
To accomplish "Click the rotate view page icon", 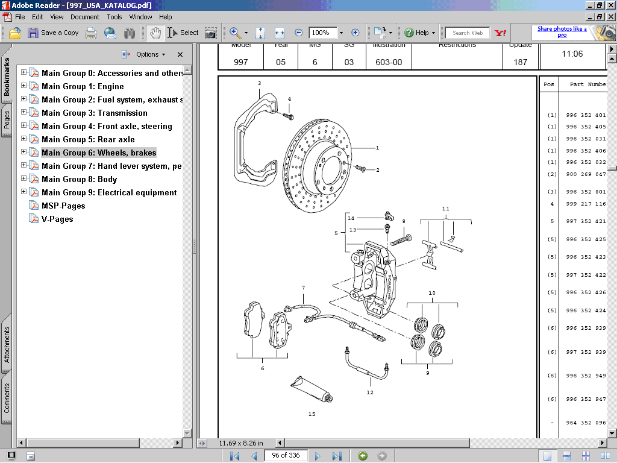I will point(380,33).
